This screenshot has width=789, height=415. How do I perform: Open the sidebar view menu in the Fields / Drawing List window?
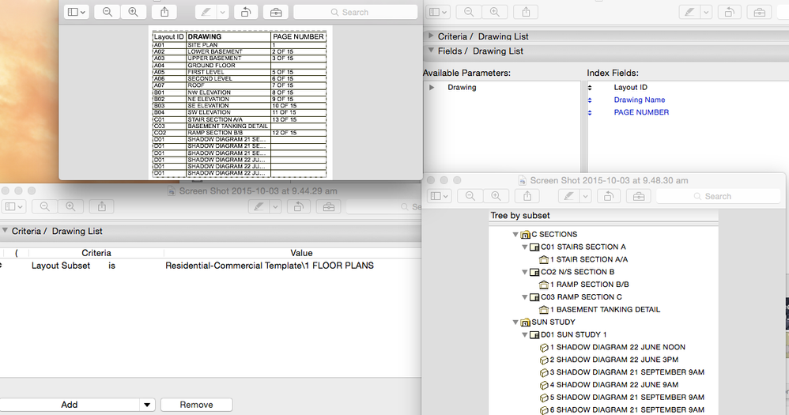click(439, 12)
